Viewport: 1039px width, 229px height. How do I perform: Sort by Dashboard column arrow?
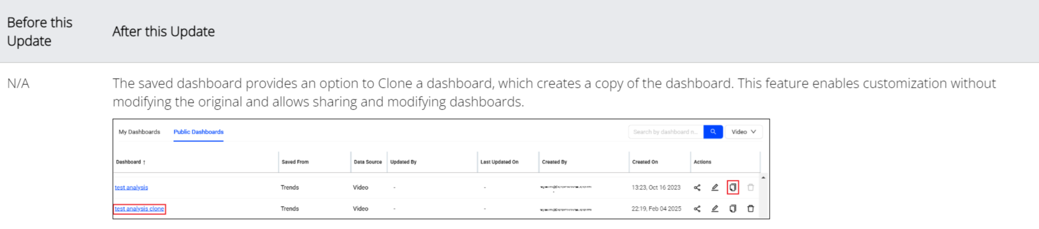point(144,163)
